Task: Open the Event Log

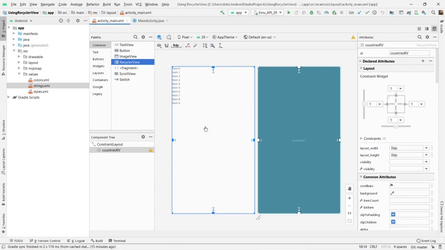Action: 426,241
